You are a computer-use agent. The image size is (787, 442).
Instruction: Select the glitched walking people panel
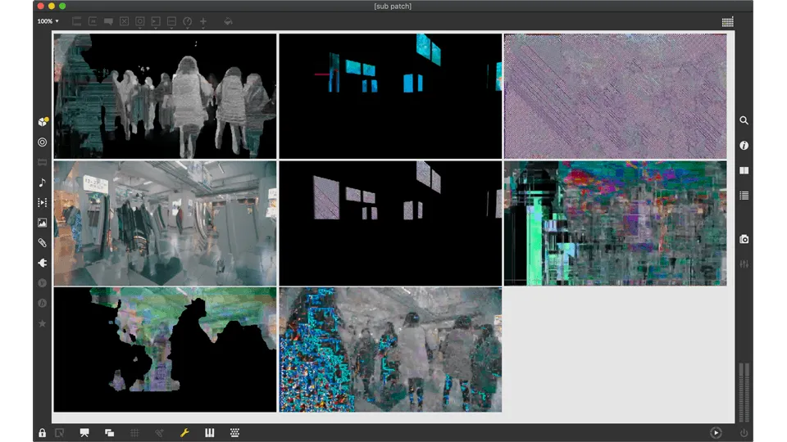[x=390, y=350]
